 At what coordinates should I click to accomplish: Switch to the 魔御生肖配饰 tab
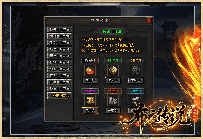(60, 36)
